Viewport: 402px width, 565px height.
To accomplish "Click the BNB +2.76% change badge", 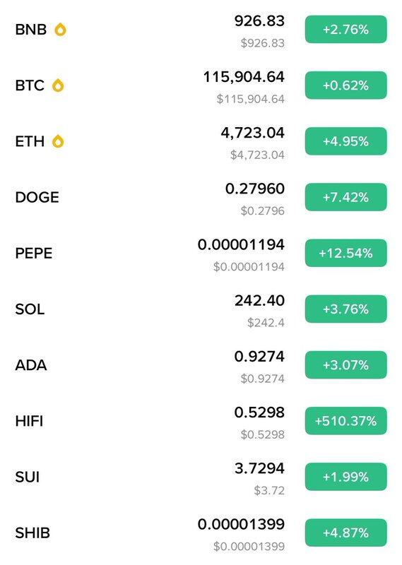I will click(x=345, y=30).
